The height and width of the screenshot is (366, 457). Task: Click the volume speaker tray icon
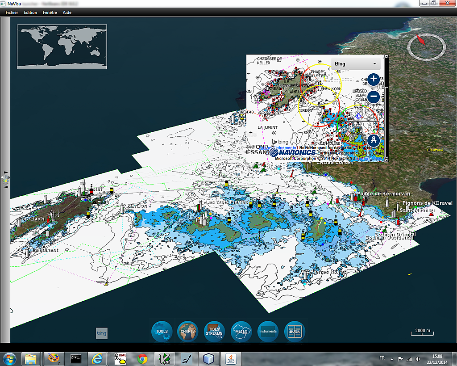pyautogui.click(x=419, y=359)
